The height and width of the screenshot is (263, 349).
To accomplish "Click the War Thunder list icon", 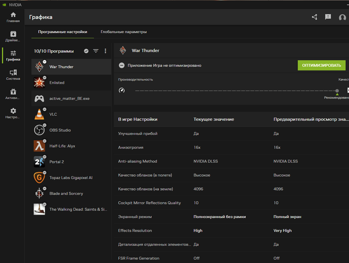I will click(39, 67).
